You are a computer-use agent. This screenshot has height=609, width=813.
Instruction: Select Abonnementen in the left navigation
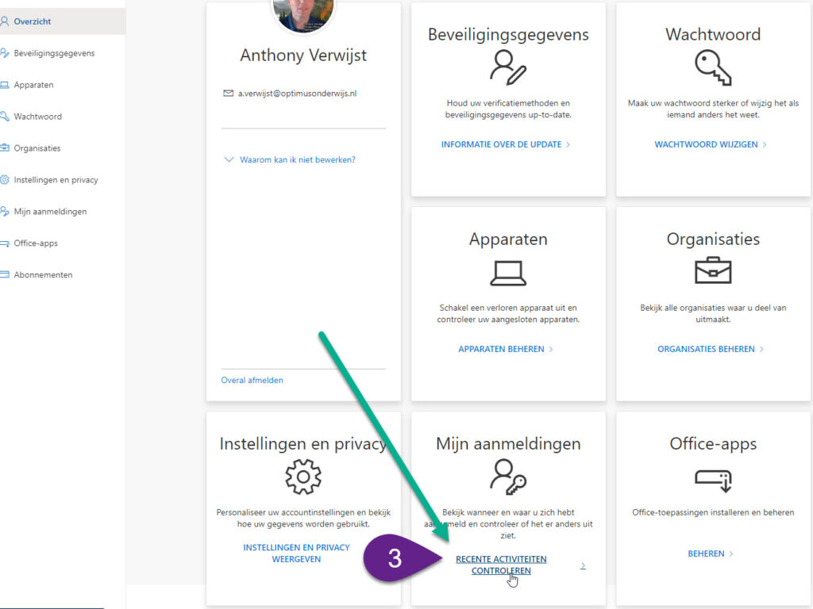[43, 275]
